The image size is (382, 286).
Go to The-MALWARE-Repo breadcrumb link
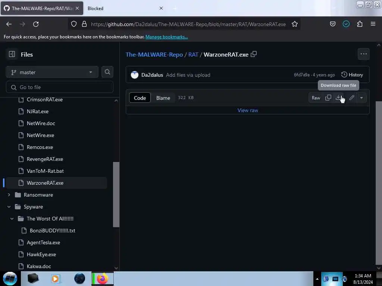pyautogui.click(x=154, y=54)
